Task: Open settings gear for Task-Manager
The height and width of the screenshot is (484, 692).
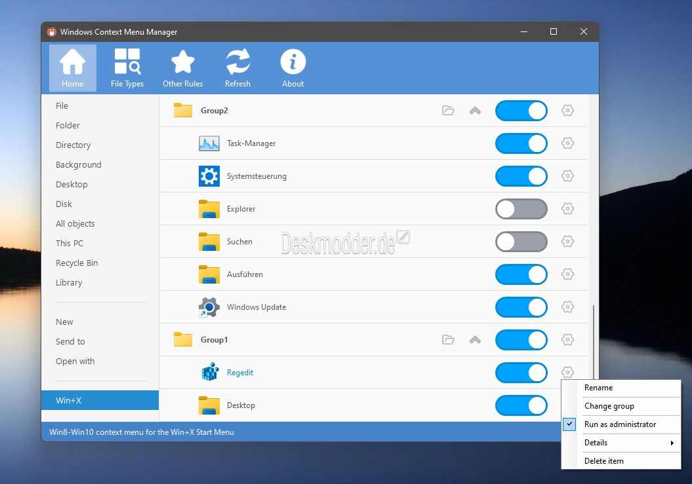Action: click(567, 143)
